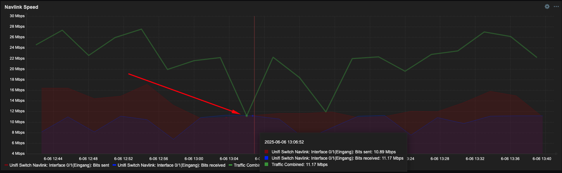Toggle the Traffic Combined legend entry
562x173 pixels.
244,165
